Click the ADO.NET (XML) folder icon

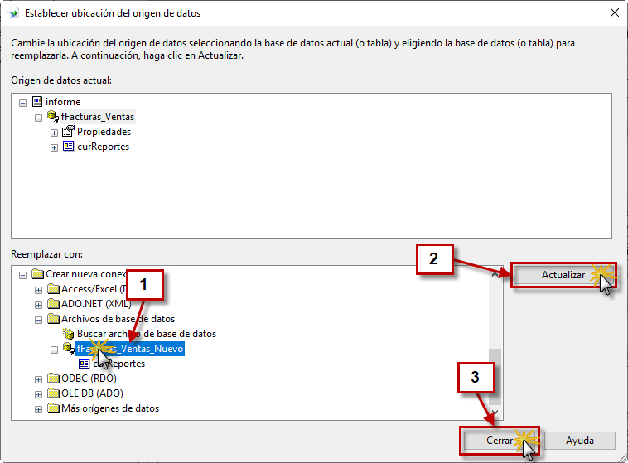point(53,304)
